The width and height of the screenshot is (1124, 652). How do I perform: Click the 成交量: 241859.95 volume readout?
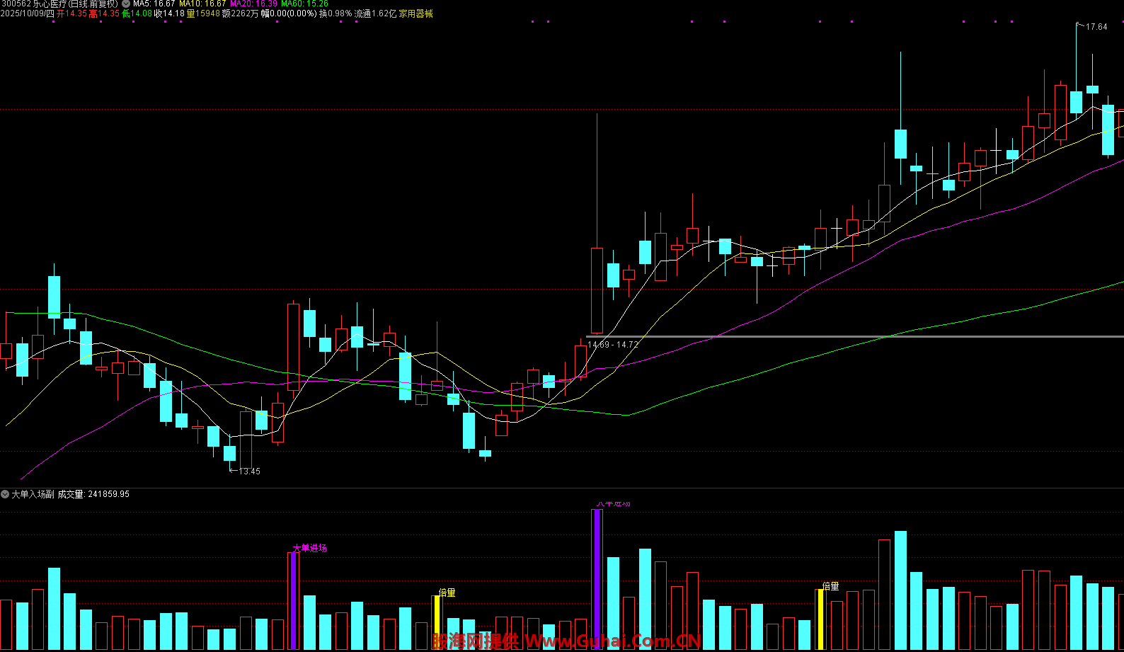point(93,494)
